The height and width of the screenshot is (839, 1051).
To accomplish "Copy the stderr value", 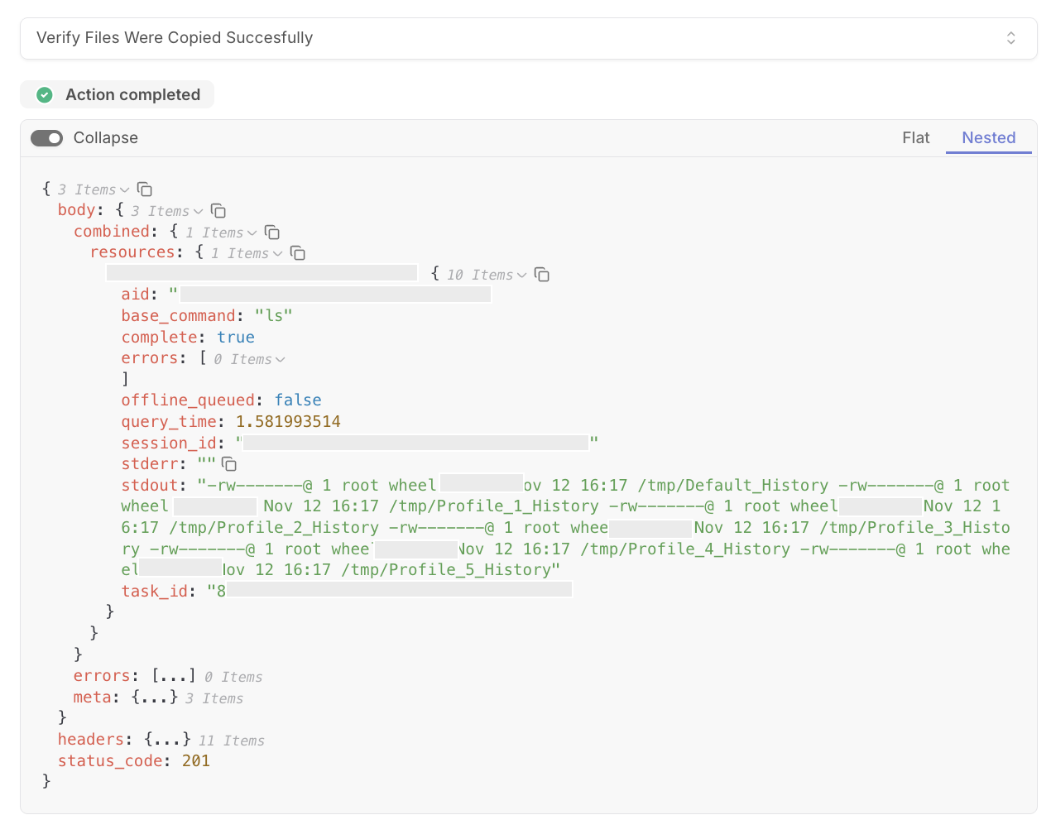I will click(229, 464).
